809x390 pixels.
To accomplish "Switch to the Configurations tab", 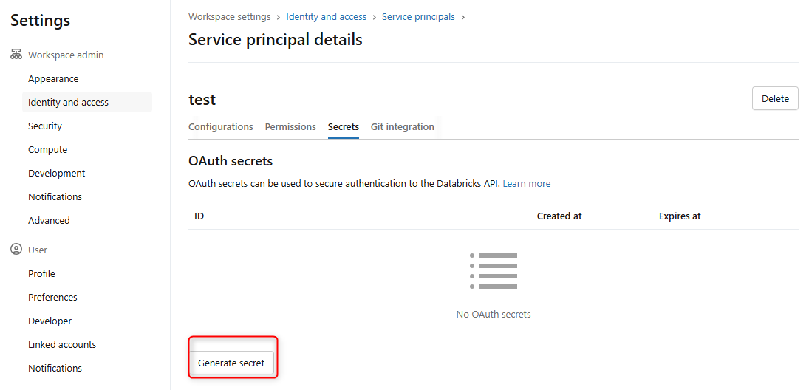I will [221, 127].
